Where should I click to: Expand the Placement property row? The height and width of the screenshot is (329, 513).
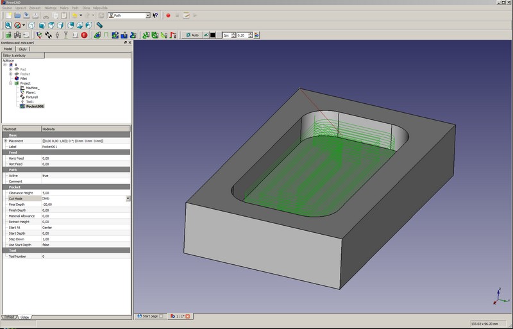[x=5, y=140]
